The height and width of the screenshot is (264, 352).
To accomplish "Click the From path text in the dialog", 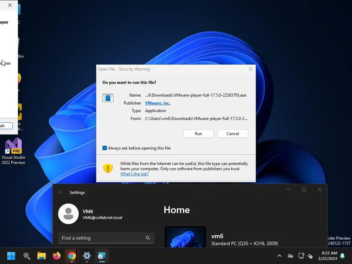I will pyautogui.click(x=196, y=119).
